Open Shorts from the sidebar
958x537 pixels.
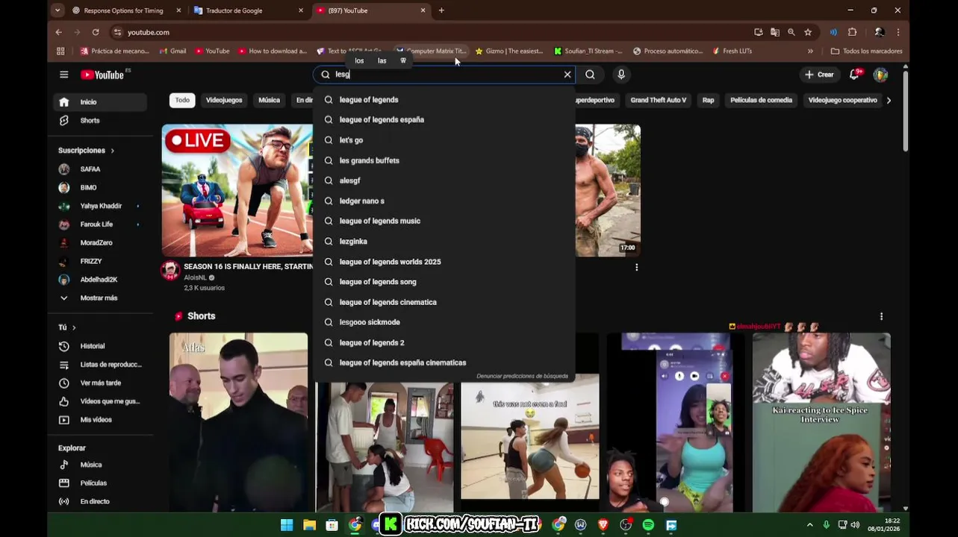[101, 121]
